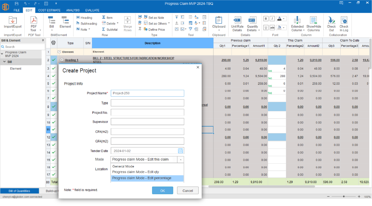Click OK in Create Project dialog
The image size is (372, 206).
(x=162, y=190)
